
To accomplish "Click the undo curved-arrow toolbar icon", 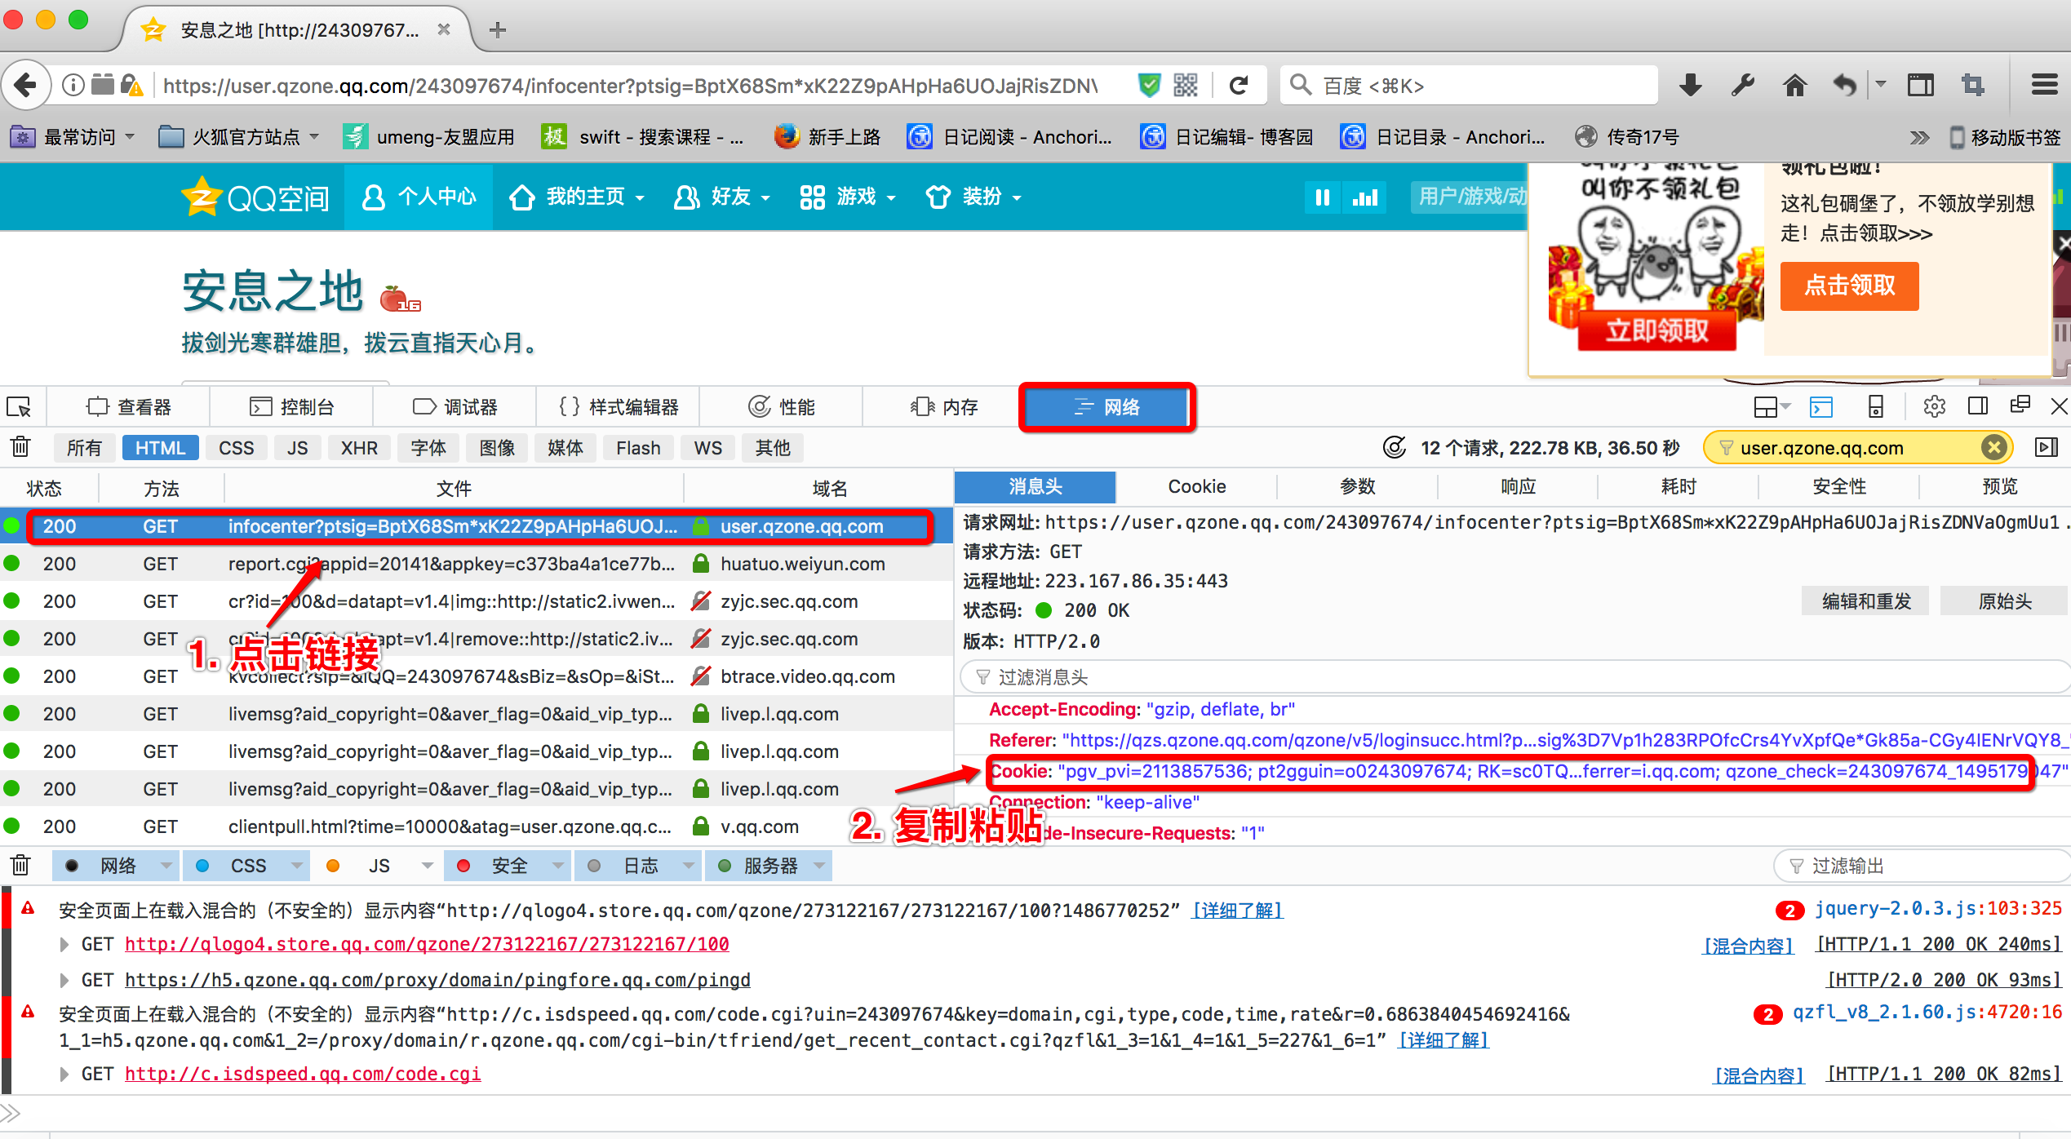I will 1845,85.
